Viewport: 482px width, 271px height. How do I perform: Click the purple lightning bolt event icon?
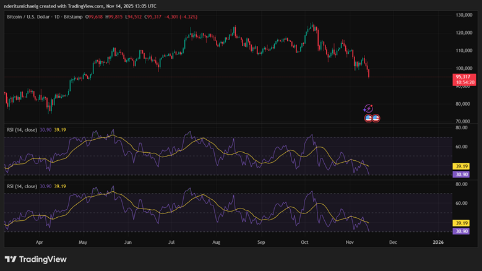[368, 109]
